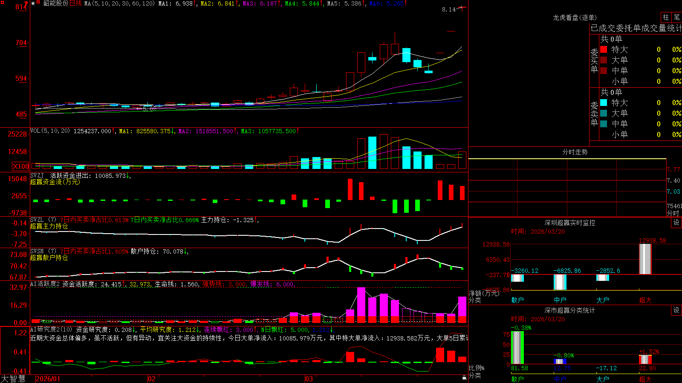Switch 龙虎看盘 to 柱 bar mode
Screen dimensions: 682x383
[x=666, y=17]
